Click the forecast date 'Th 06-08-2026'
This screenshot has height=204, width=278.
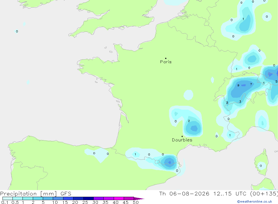pyautogui.click(x=184, y=194)
